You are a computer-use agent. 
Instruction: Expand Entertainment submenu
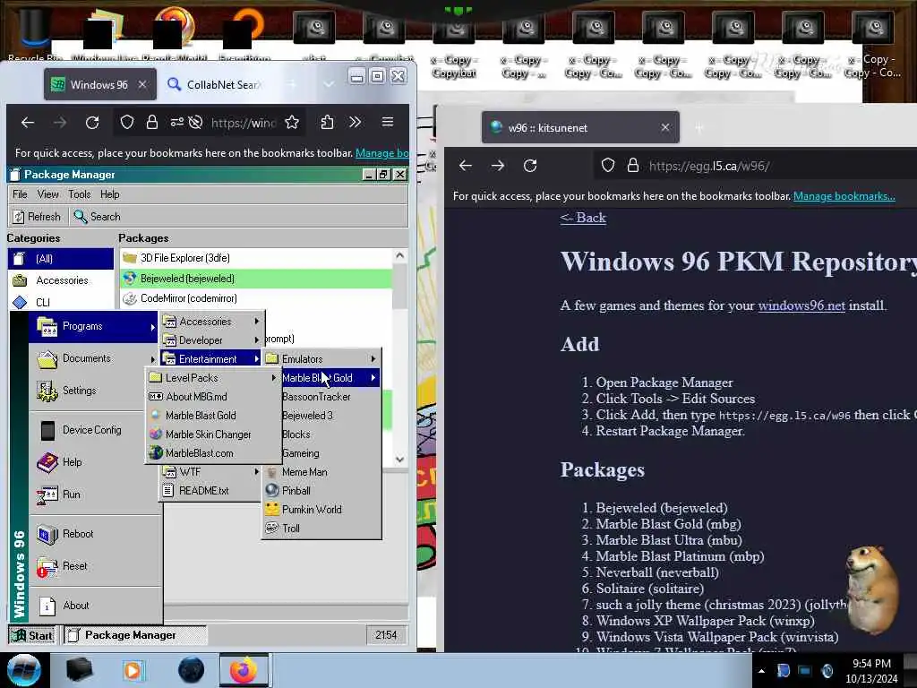[x=210, y=358]
